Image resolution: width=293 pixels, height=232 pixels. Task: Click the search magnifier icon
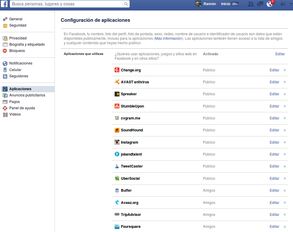[126, 4]
